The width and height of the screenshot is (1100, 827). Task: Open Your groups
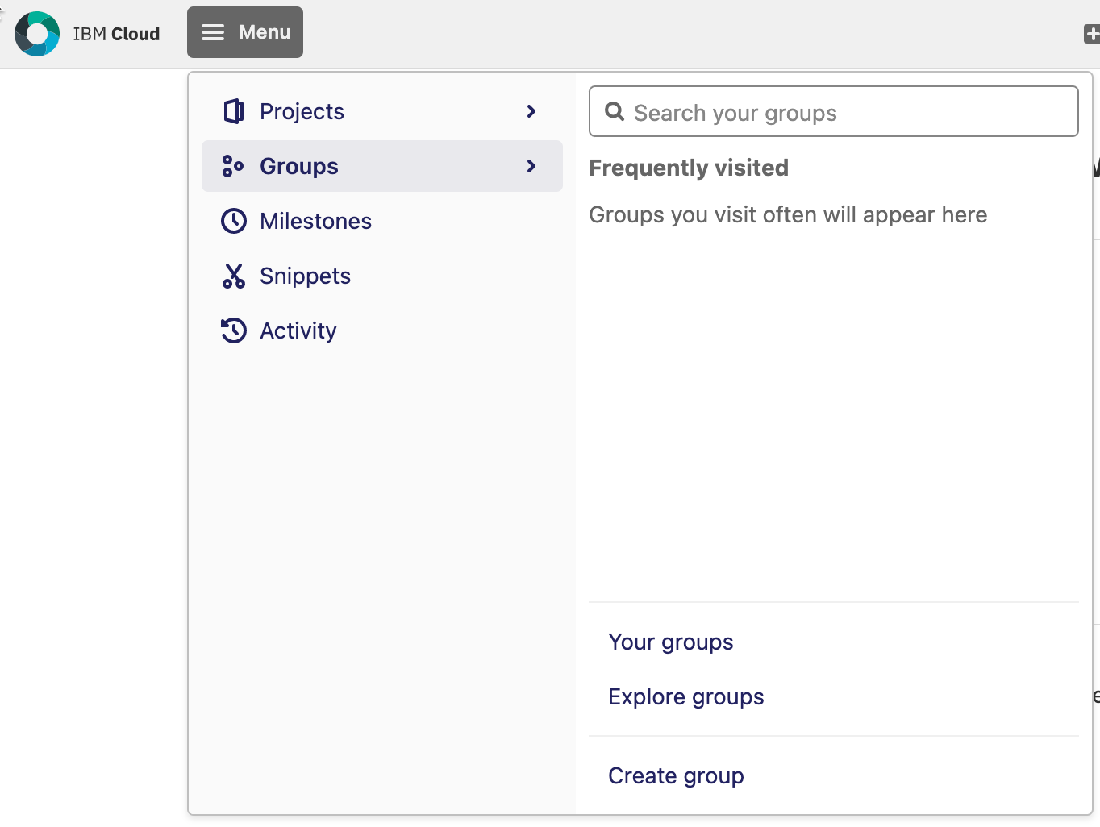click(x=671, y=642)
